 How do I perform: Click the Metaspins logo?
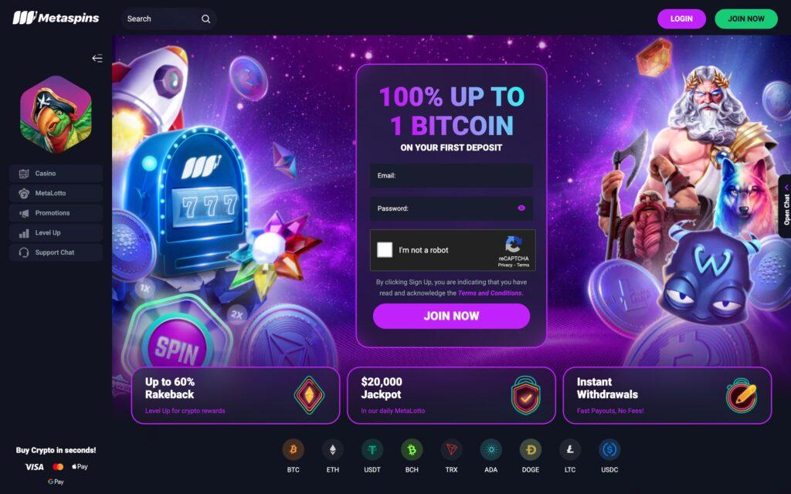pyautogui.click(x=56, y=18)
